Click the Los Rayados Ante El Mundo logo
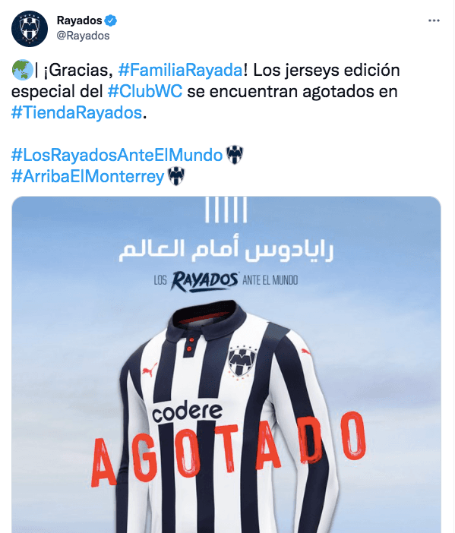The width and height of the screenshot is (455, 533). pyautogui.click(x=226, y=281)
